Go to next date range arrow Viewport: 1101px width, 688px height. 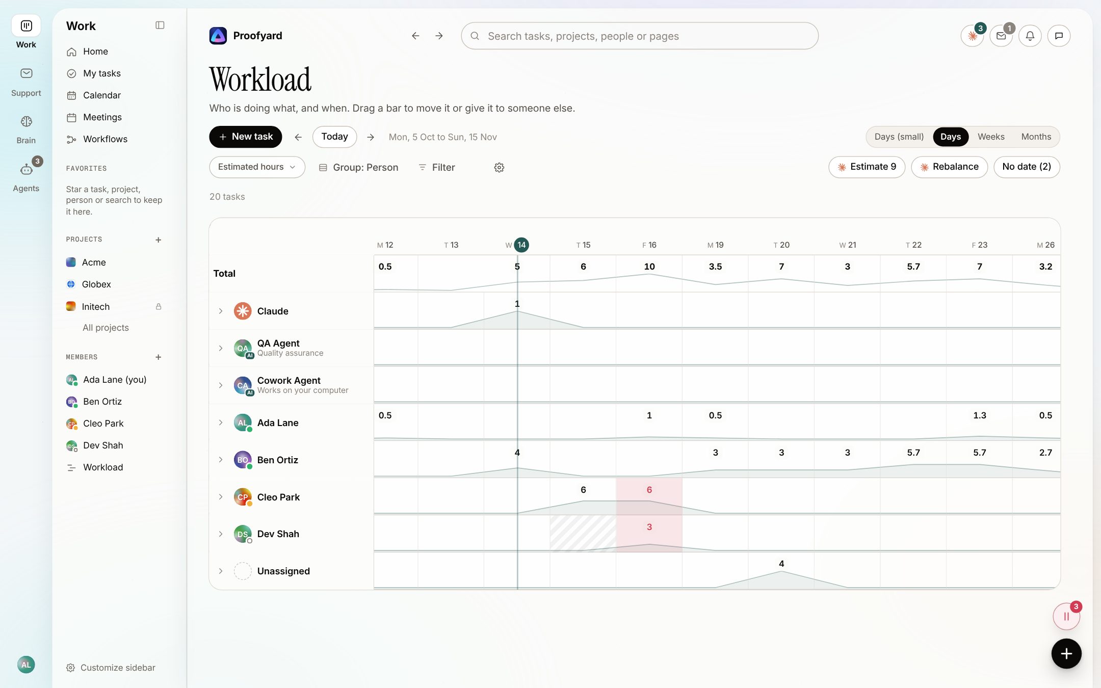pyautogui.click(x=371, y=137)
